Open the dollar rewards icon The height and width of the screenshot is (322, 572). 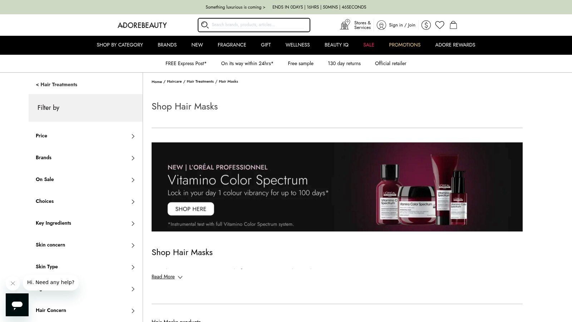[x=426, y=25]
